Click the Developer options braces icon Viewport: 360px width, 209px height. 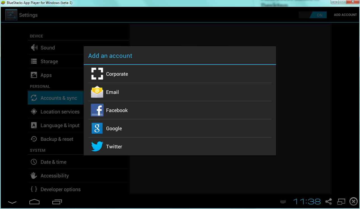[34, 189]
